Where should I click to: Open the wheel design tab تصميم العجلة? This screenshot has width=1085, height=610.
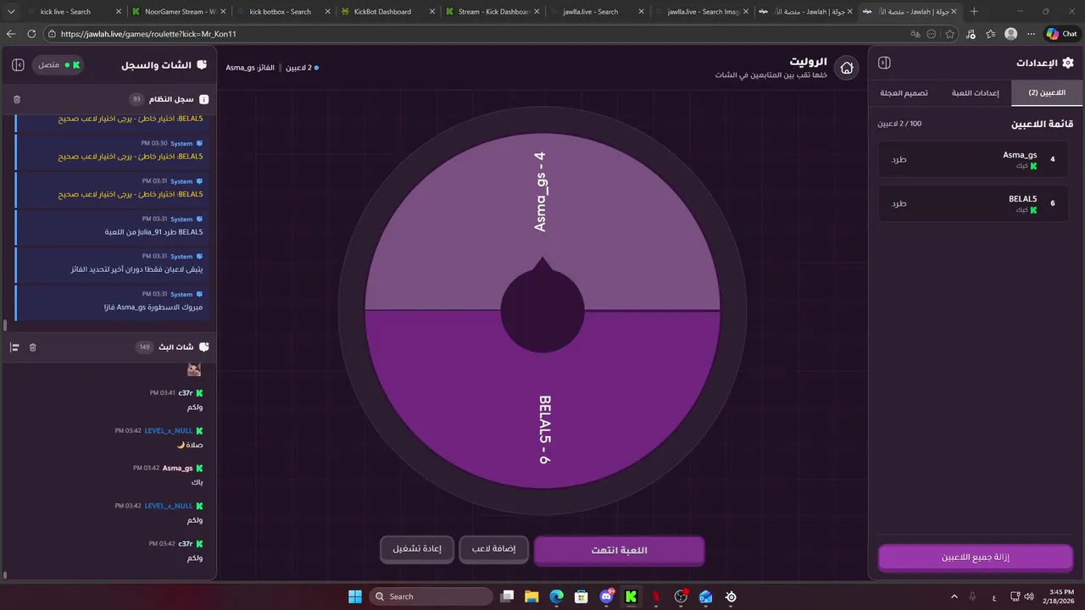904,92
